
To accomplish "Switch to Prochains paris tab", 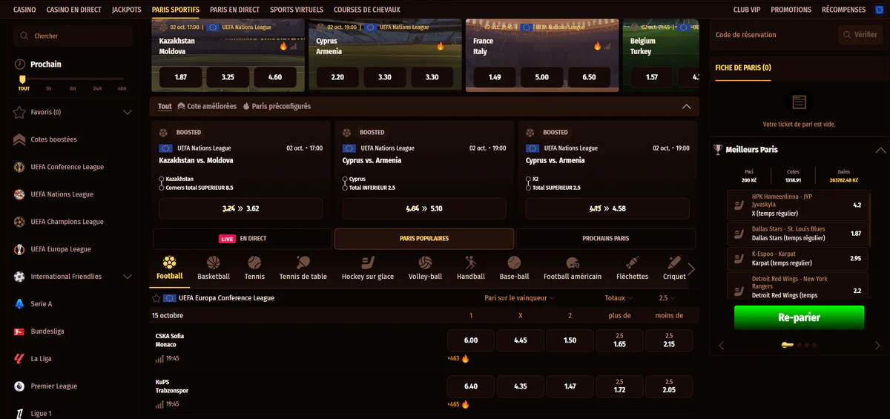I will click(606, 239).
